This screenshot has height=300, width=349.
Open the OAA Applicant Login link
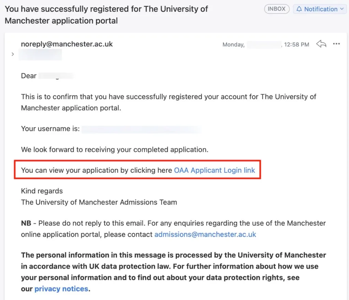click(x=214, y=170)
